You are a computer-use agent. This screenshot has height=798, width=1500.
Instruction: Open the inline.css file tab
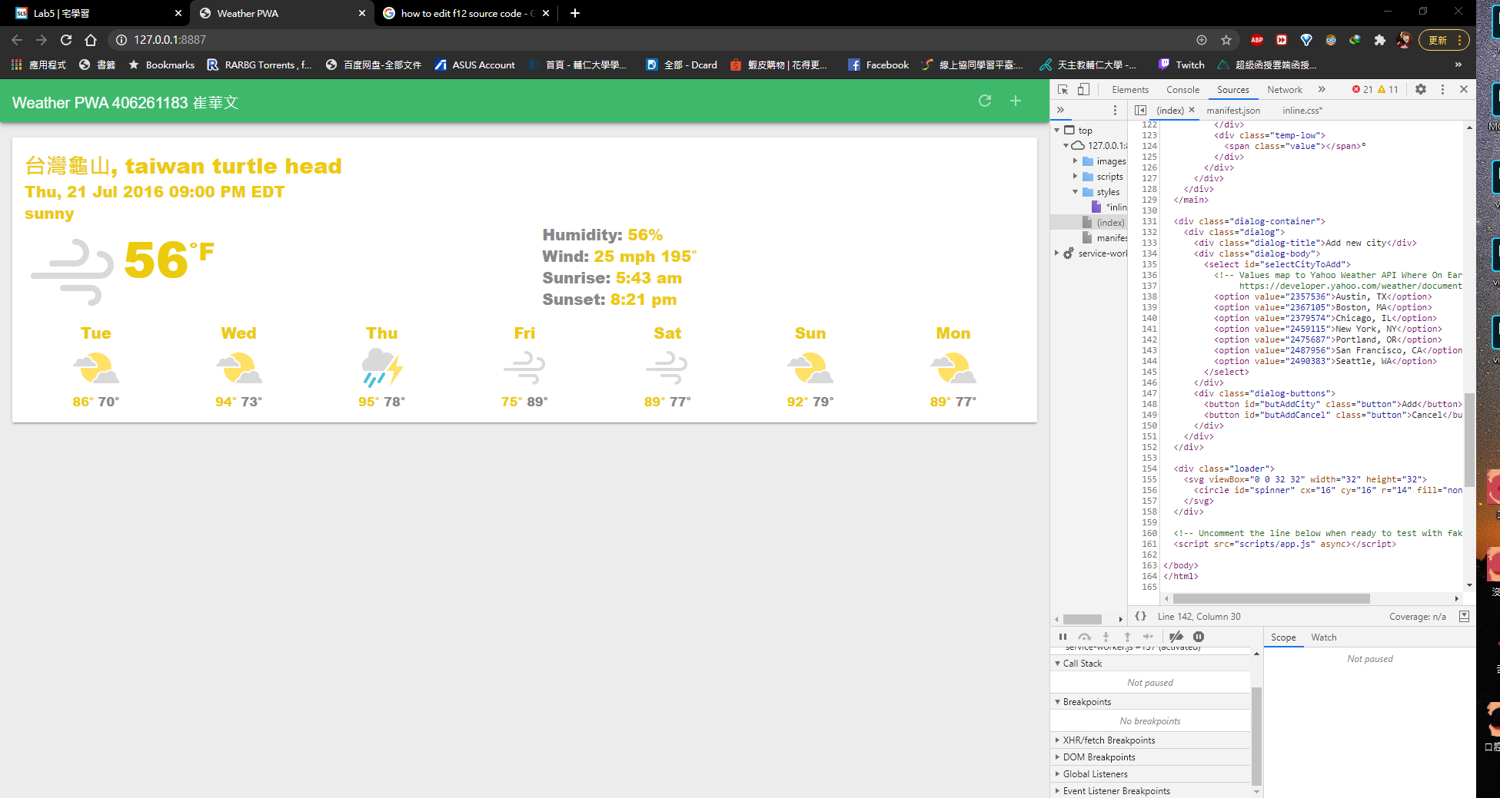[x=1302, y=110]
